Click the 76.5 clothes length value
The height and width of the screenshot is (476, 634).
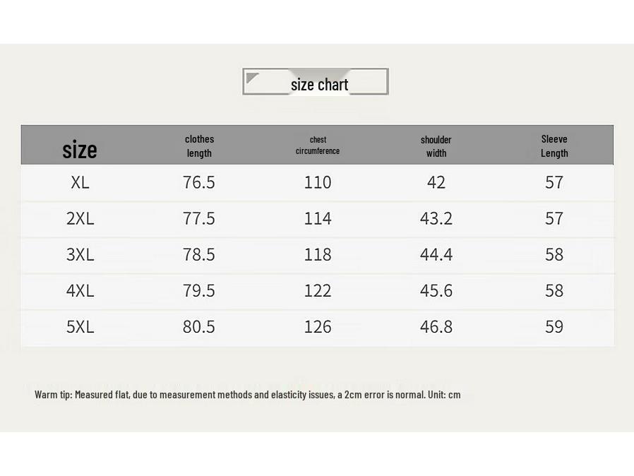click(198, 182)
